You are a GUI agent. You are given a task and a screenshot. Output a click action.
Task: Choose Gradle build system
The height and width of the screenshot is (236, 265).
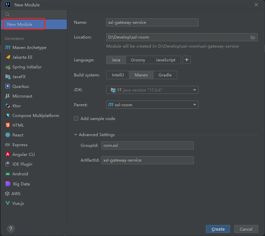coord(165,75)
